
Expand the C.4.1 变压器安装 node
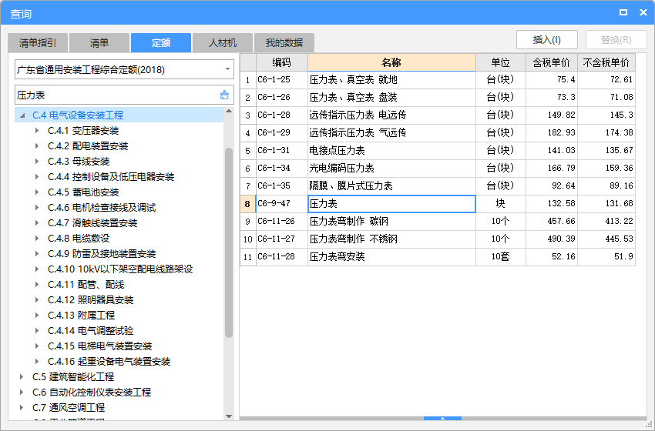click(37, 131)
